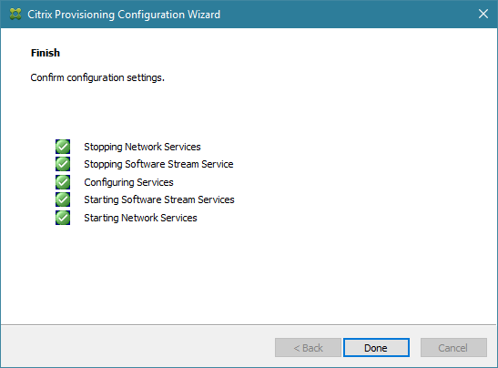Select the 'Starting Software Stream Services' text
The image size is (498, 368).
[159, 199]
